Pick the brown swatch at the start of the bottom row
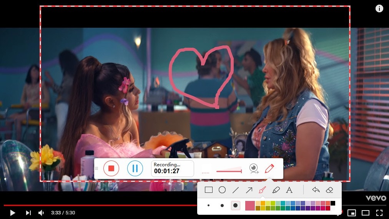 258,208
